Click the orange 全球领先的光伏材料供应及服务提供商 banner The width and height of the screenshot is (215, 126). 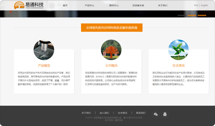pyautogui.click(x=112, y=28)
